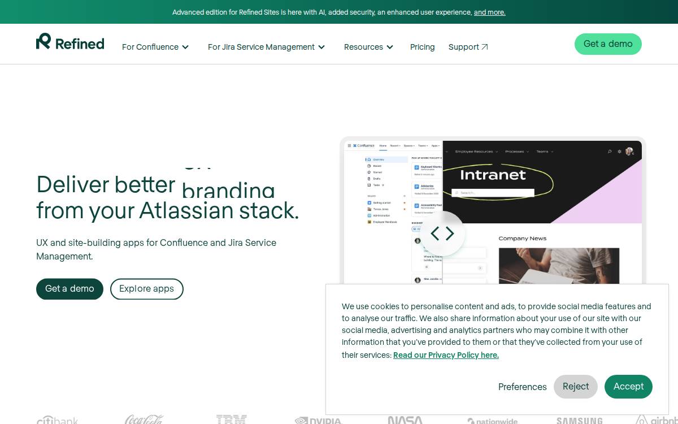Click the Samsung logo
Screen dimensions: 678x424
point(579,421)
